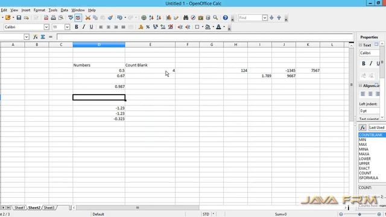Toggle Italic in formatting toolbar
386x217 pixels.
[84, 27]
